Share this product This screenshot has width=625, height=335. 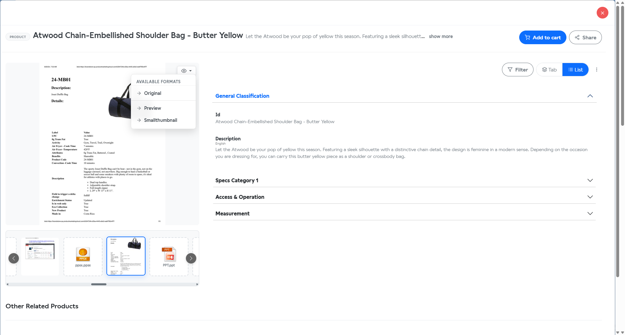[x=585, y=37]
